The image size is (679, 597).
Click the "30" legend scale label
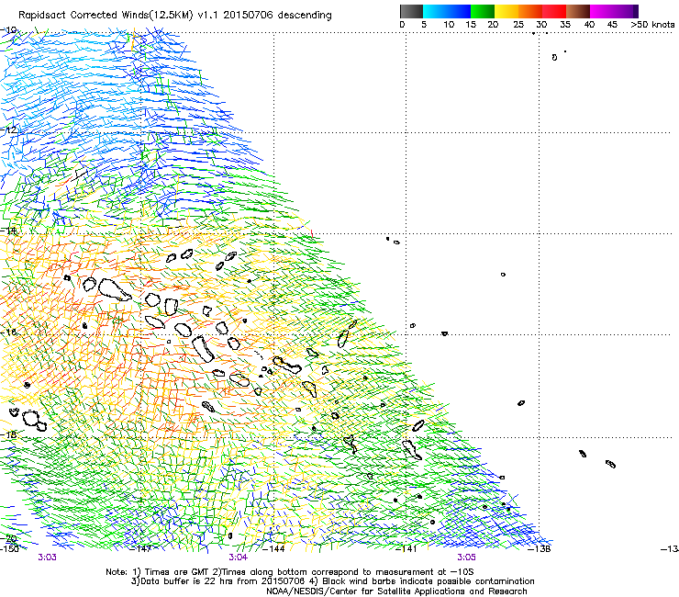coord(541,25)
